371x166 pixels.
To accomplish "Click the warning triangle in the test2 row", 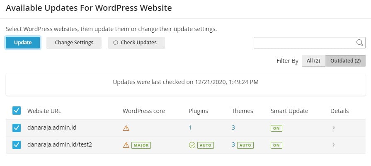I will click(126, 145).
